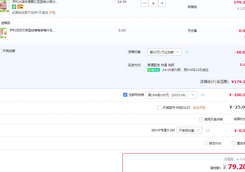This screenshot has width=245, height=172.
Task: Expand the 满199减100元 coupon dropdown
Action: (x=171, y=95)
